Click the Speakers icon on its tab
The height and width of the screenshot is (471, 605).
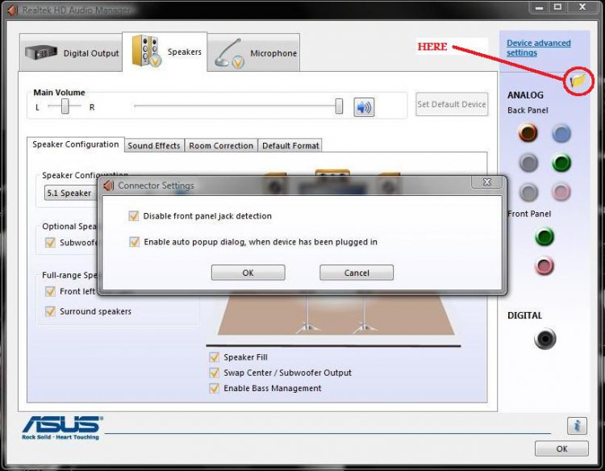[x=146, y=51]
